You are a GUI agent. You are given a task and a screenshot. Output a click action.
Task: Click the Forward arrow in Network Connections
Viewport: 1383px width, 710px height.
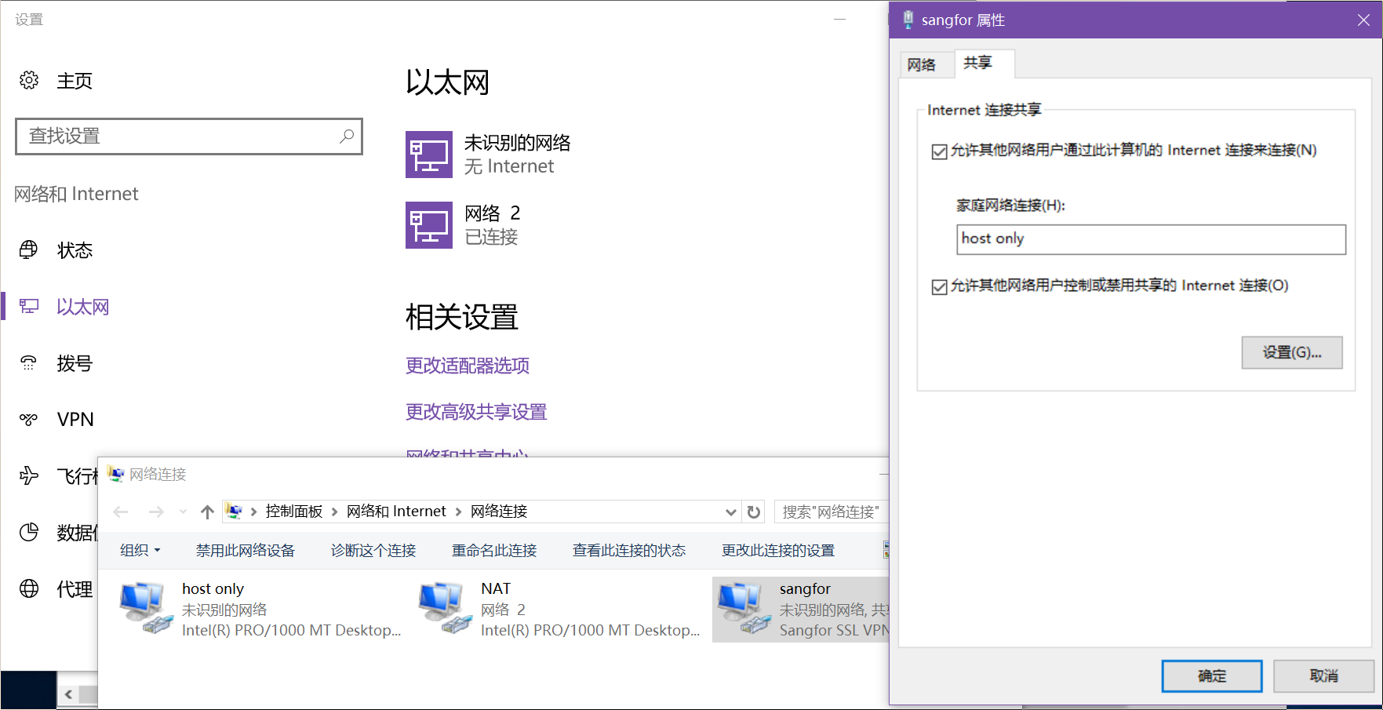(156, 512)
